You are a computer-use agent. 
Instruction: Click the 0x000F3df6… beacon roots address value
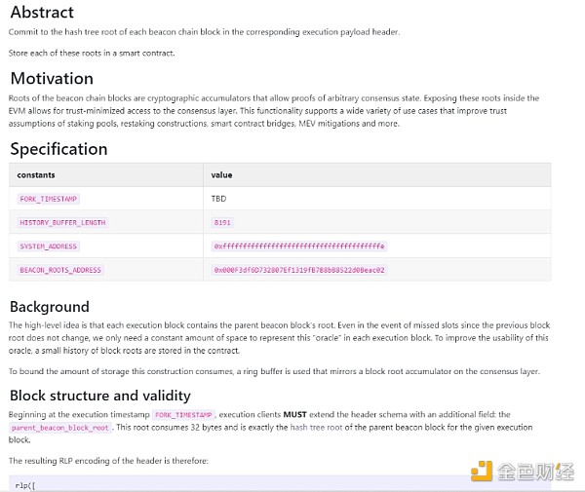click(x=299, y=270)
